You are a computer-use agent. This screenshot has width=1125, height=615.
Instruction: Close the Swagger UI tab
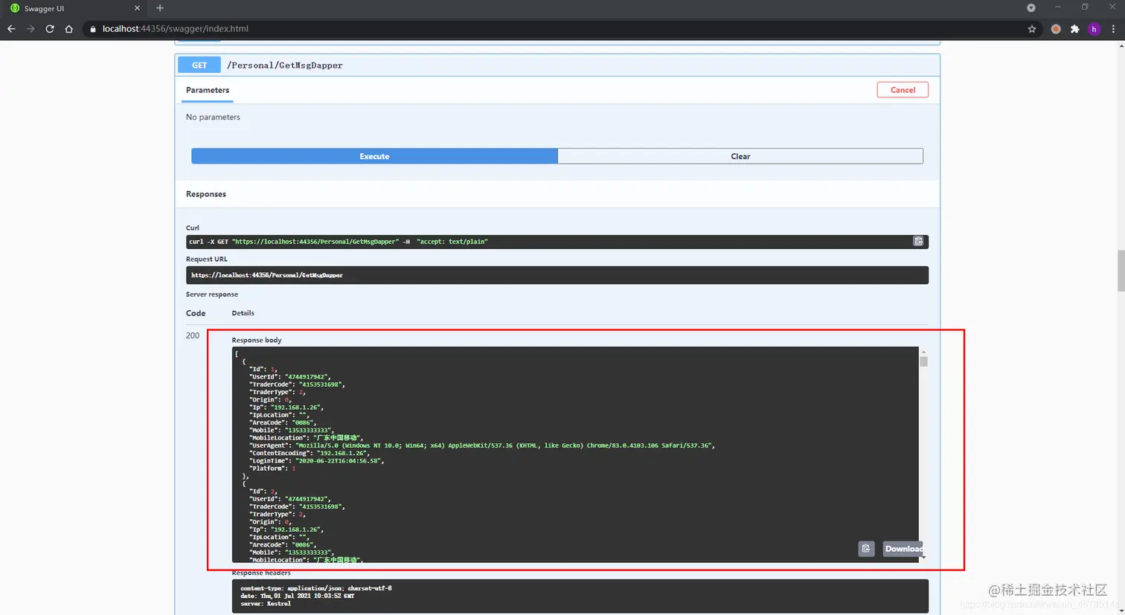(137, 8)
